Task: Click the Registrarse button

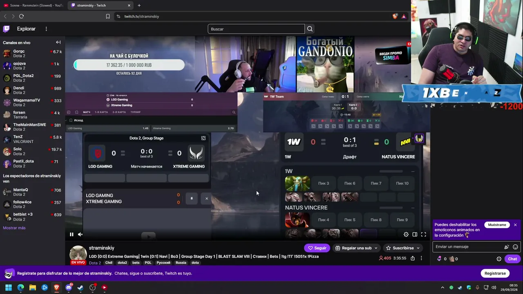Action: [495, 273]
